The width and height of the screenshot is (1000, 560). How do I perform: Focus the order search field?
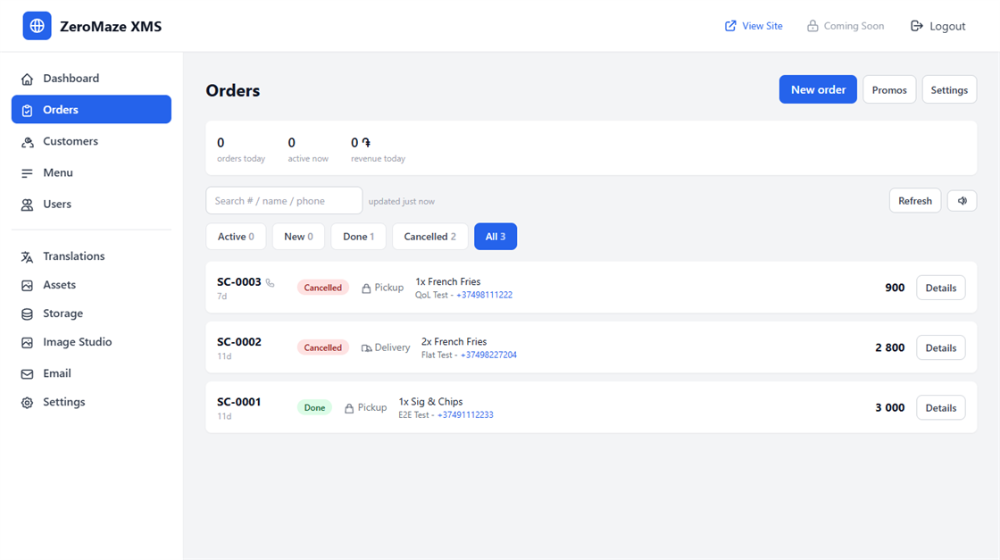pos(284,201)
